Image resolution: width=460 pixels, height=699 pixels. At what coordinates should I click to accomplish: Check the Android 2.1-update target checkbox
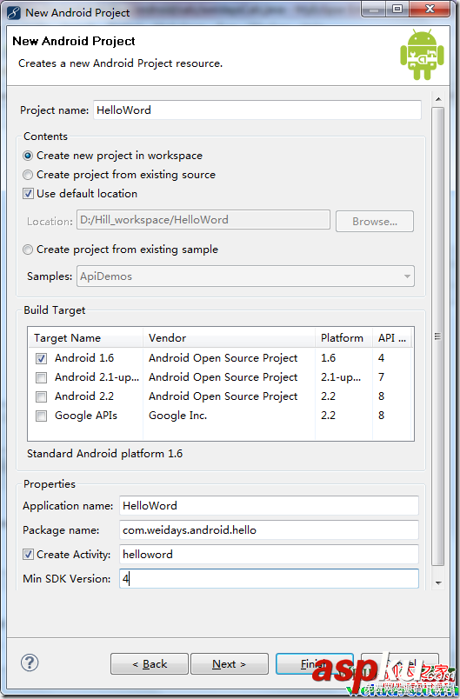41,377
